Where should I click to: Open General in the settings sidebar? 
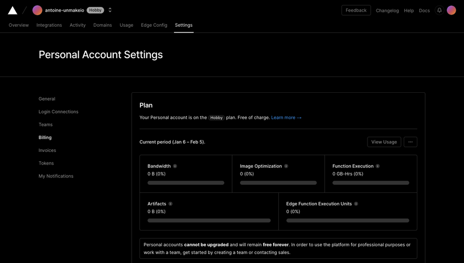click(47, 99)
